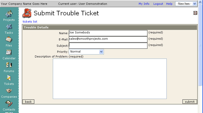Click the Contacts label in sidebar
The image size is (203, 113).
pos(9,109)
